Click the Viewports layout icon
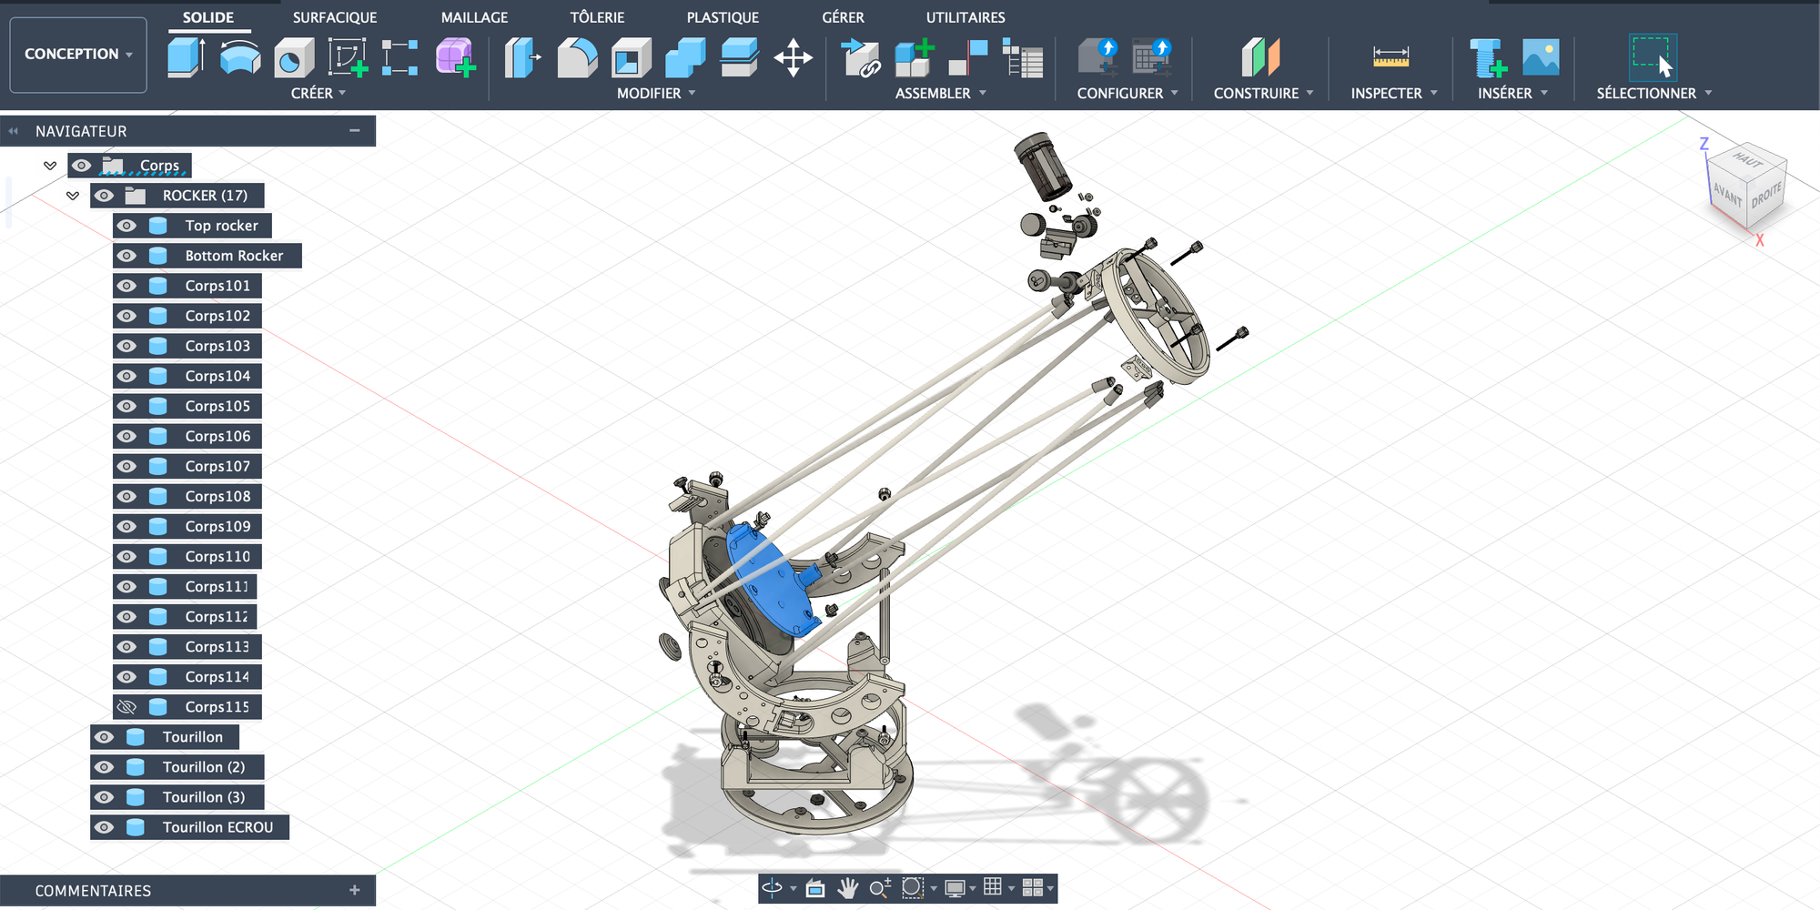This screenshot has width=1820, height=910. (x=1032, y=888)
